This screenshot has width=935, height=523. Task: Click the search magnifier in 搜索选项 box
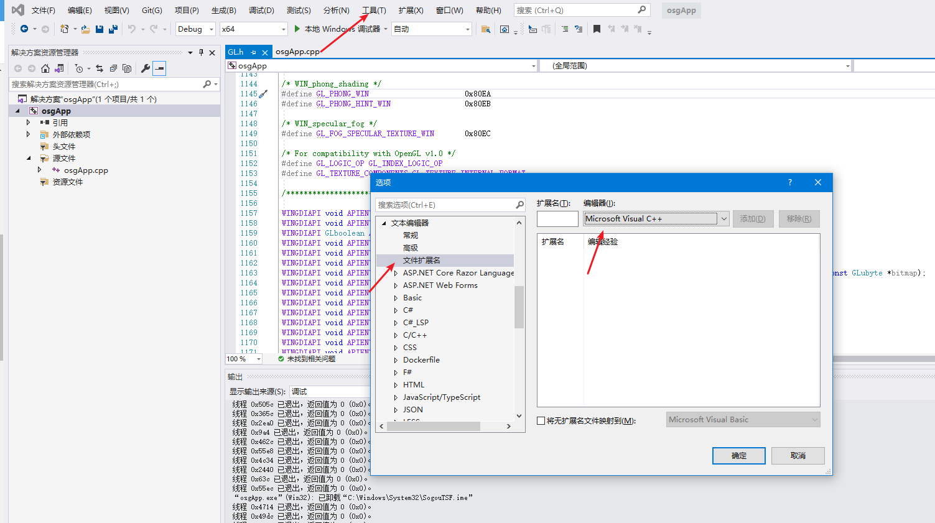(x=518, y=204)
